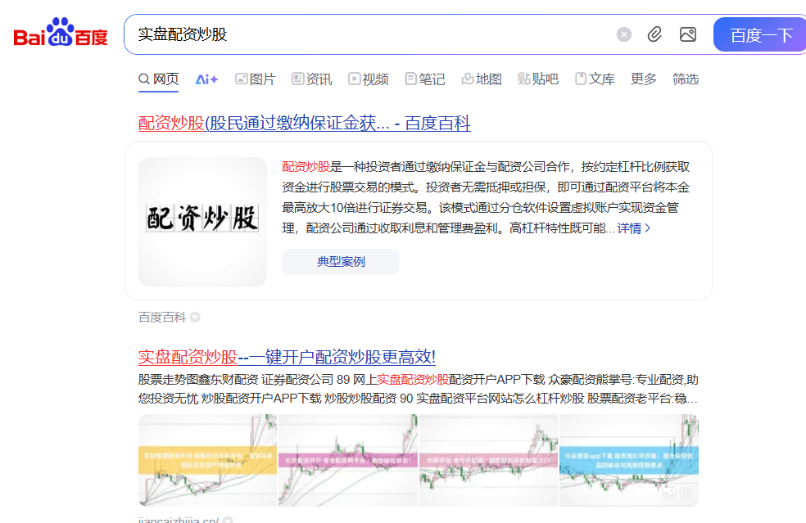The image size is (806, 523).
Task: Clear the search box with the X icon
Action: click(623, 34)
